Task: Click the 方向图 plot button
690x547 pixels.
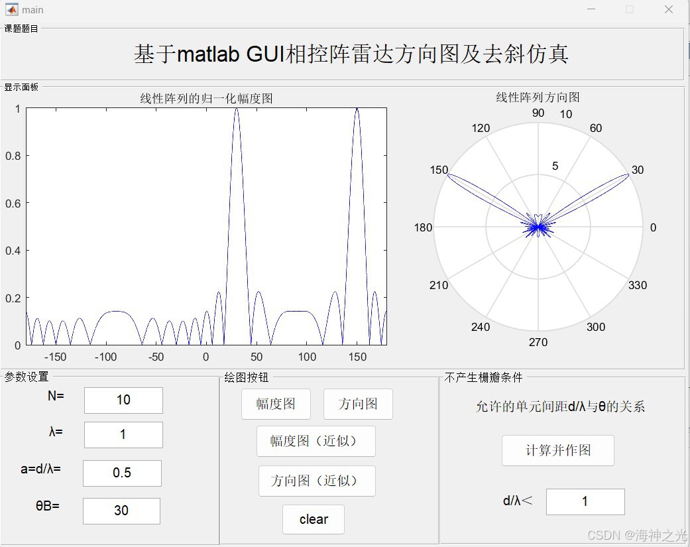Action: [x=358, y=404]
